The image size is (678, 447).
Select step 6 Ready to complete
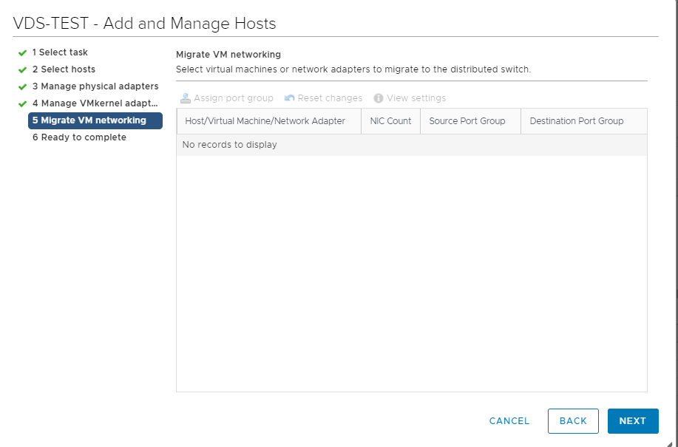79,137
